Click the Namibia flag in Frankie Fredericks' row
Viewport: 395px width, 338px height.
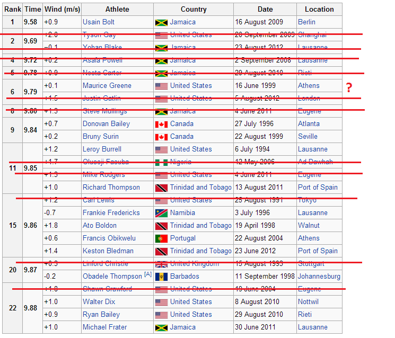pyautogui.click(x=161, y=213)
